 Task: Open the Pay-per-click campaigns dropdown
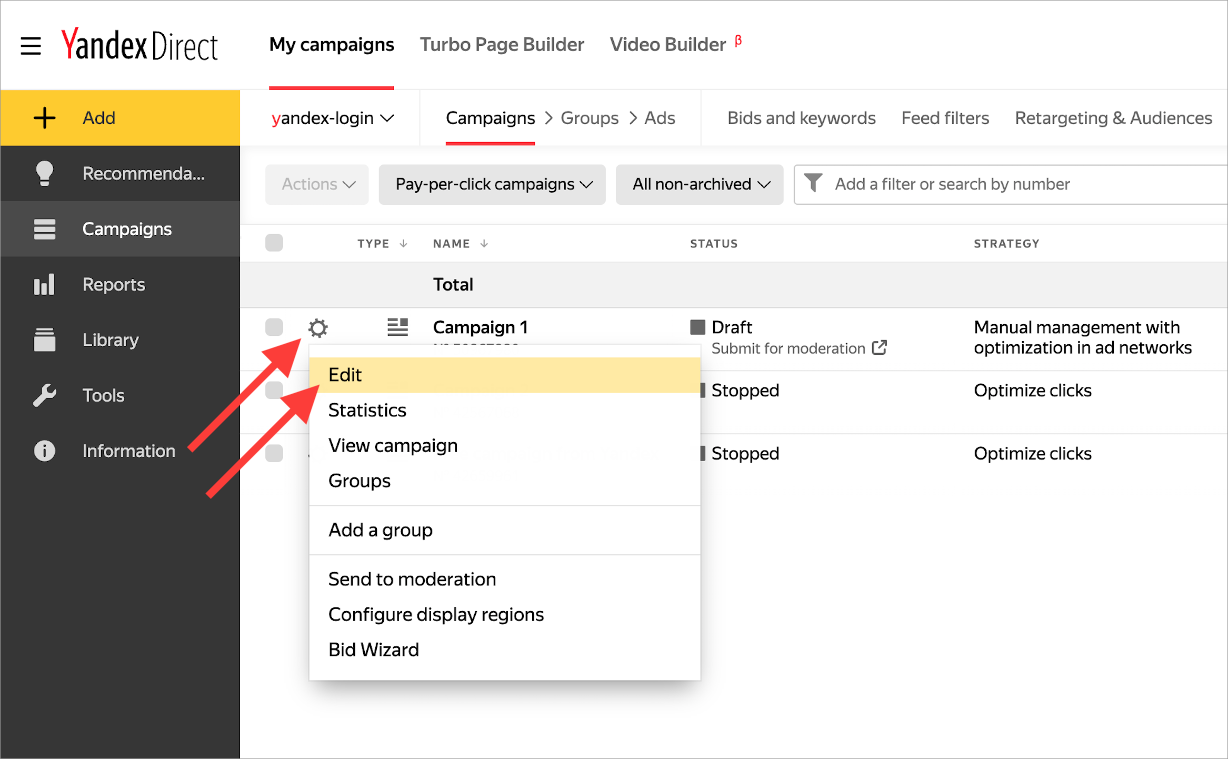pos(492,184)
